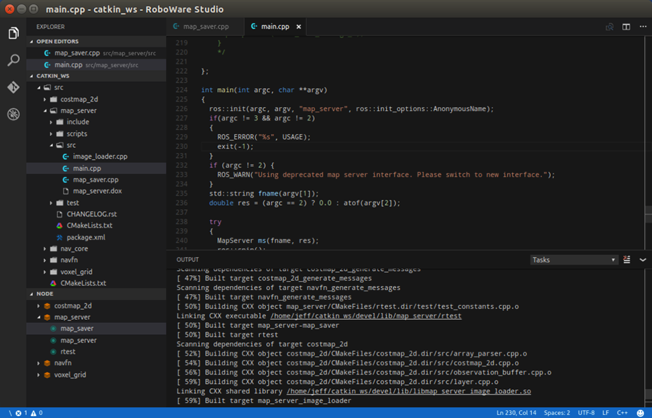This screenshot has height=418, width=652.
Task: Click the voxel_grid node package icon
Action: pos(47,375)
